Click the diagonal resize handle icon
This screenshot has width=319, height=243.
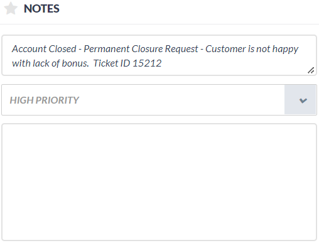[x=311, y=70]
